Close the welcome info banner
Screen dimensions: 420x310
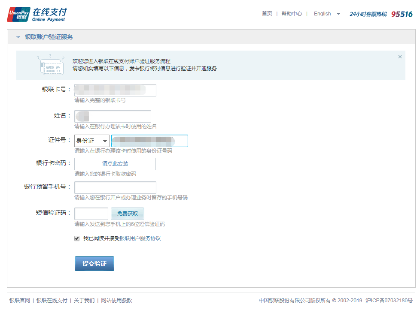400,57
